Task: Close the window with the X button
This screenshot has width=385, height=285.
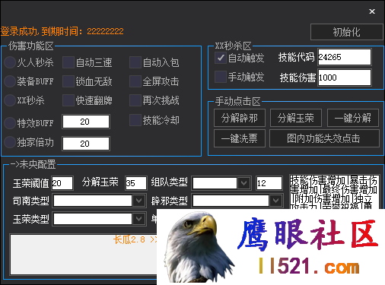Action: [372, 11]
